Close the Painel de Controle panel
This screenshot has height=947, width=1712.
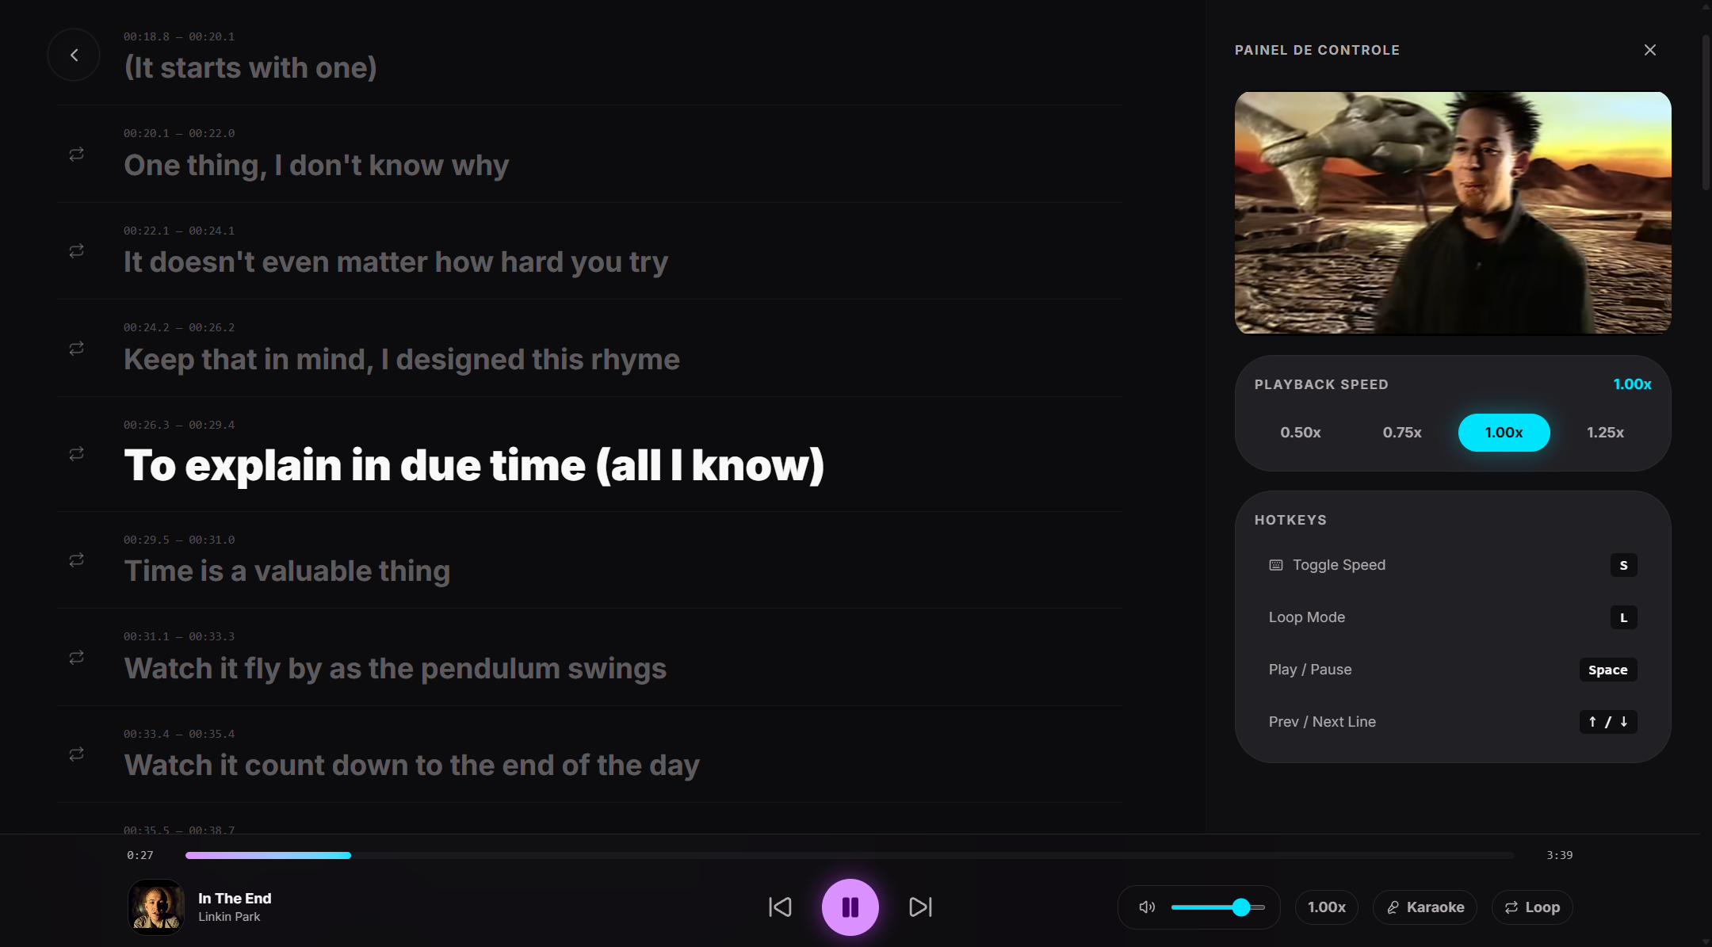point(1650,50)
